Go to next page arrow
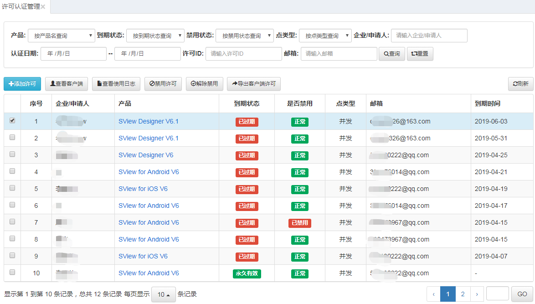The height and width of the screenshot is (304, 535). tap(477, 294)
